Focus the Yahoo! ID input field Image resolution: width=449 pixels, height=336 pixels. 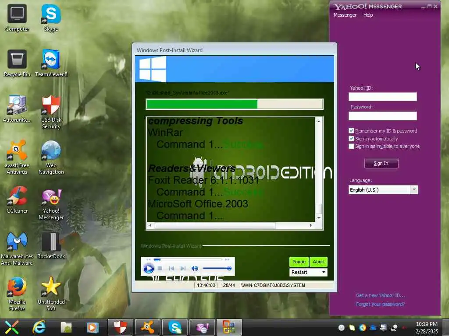pos(382,97)
